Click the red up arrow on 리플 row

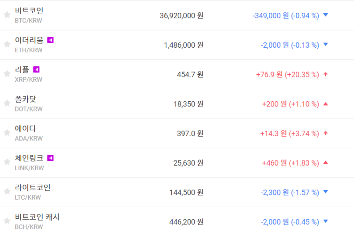[x=326, y=74]
